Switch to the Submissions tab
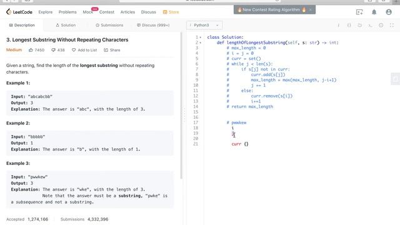Screen dimensions: 400x225 109,25
